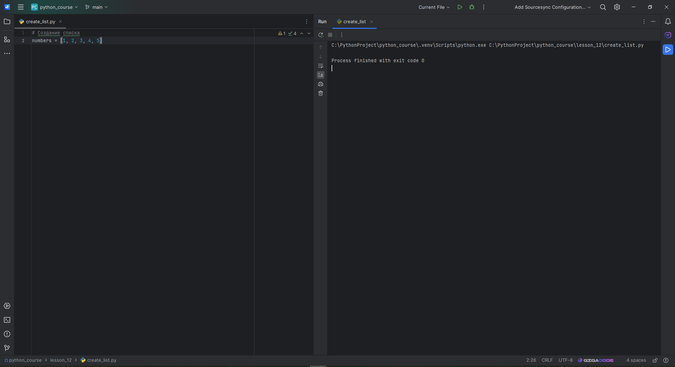The image size is (675, 367).
Task: Debug the current file
Action: 471,7
